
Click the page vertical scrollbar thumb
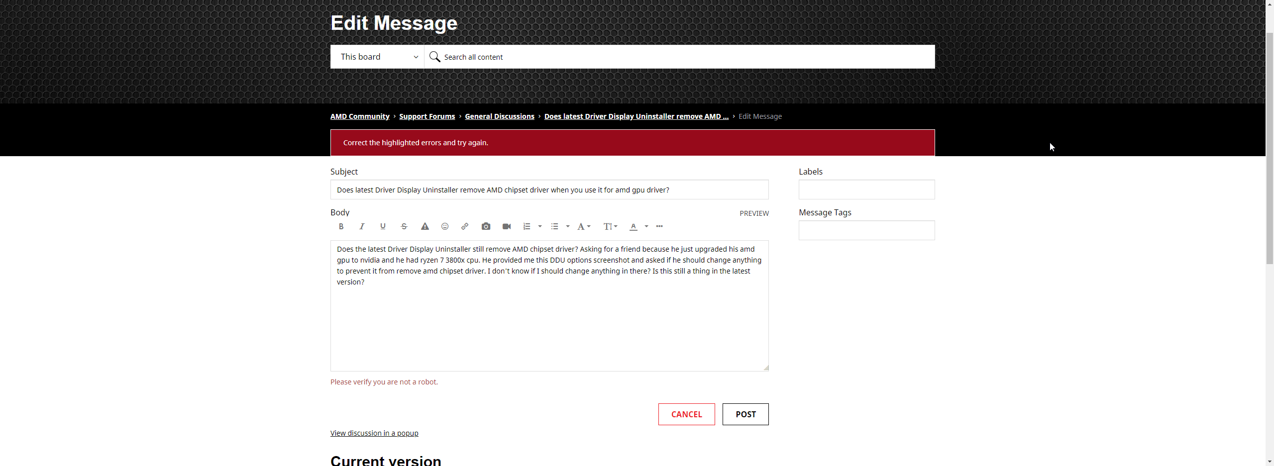(1270, 148)
